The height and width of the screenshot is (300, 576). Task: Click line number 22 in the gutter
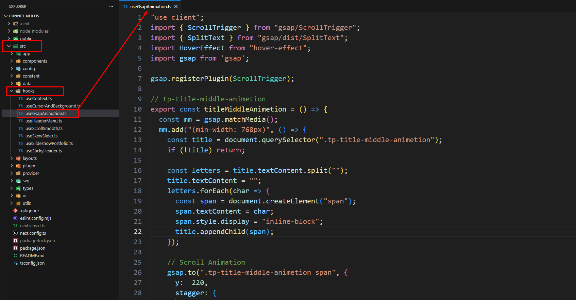[x=137, y=232]
